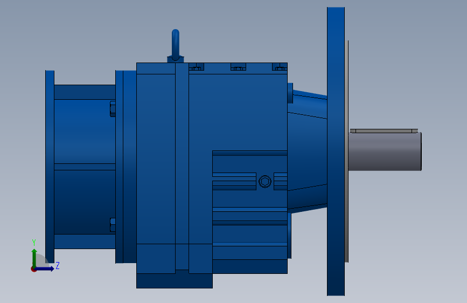Screen dimensions: 467x303
Task: Select the lifting eye bolt on top
Action: click(176, 45)
